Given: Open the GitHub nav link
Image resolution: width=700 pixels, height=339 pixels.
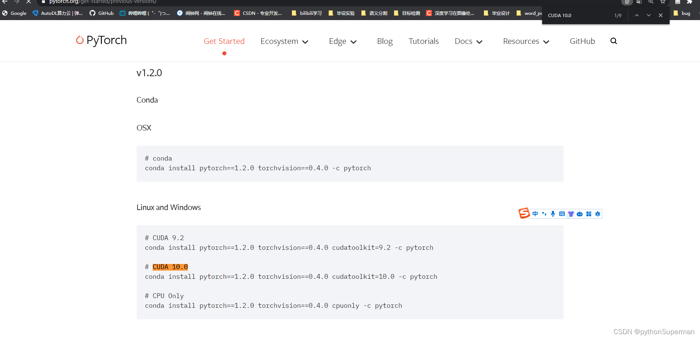Looking at the screenshot, I should [x=582, y=41].
